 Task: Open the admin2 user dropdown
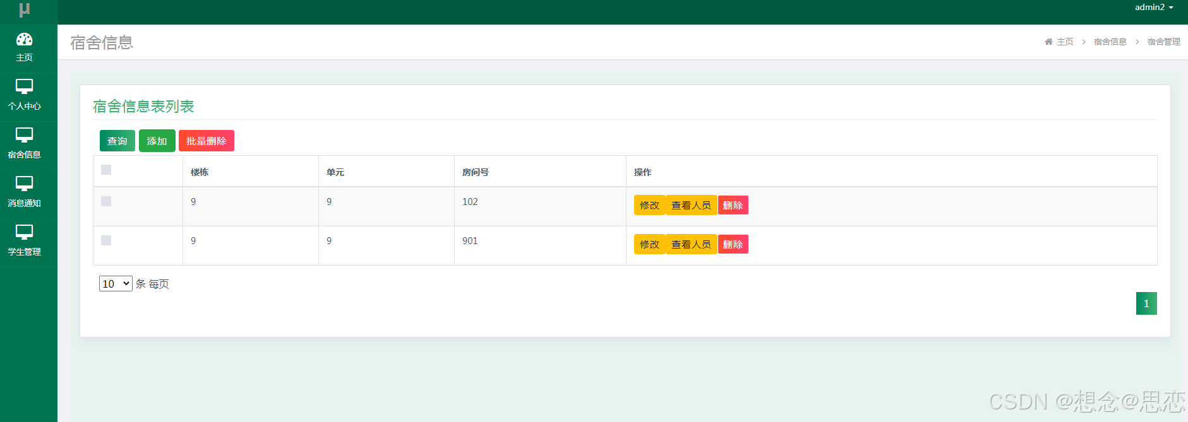click(1154, 8)
